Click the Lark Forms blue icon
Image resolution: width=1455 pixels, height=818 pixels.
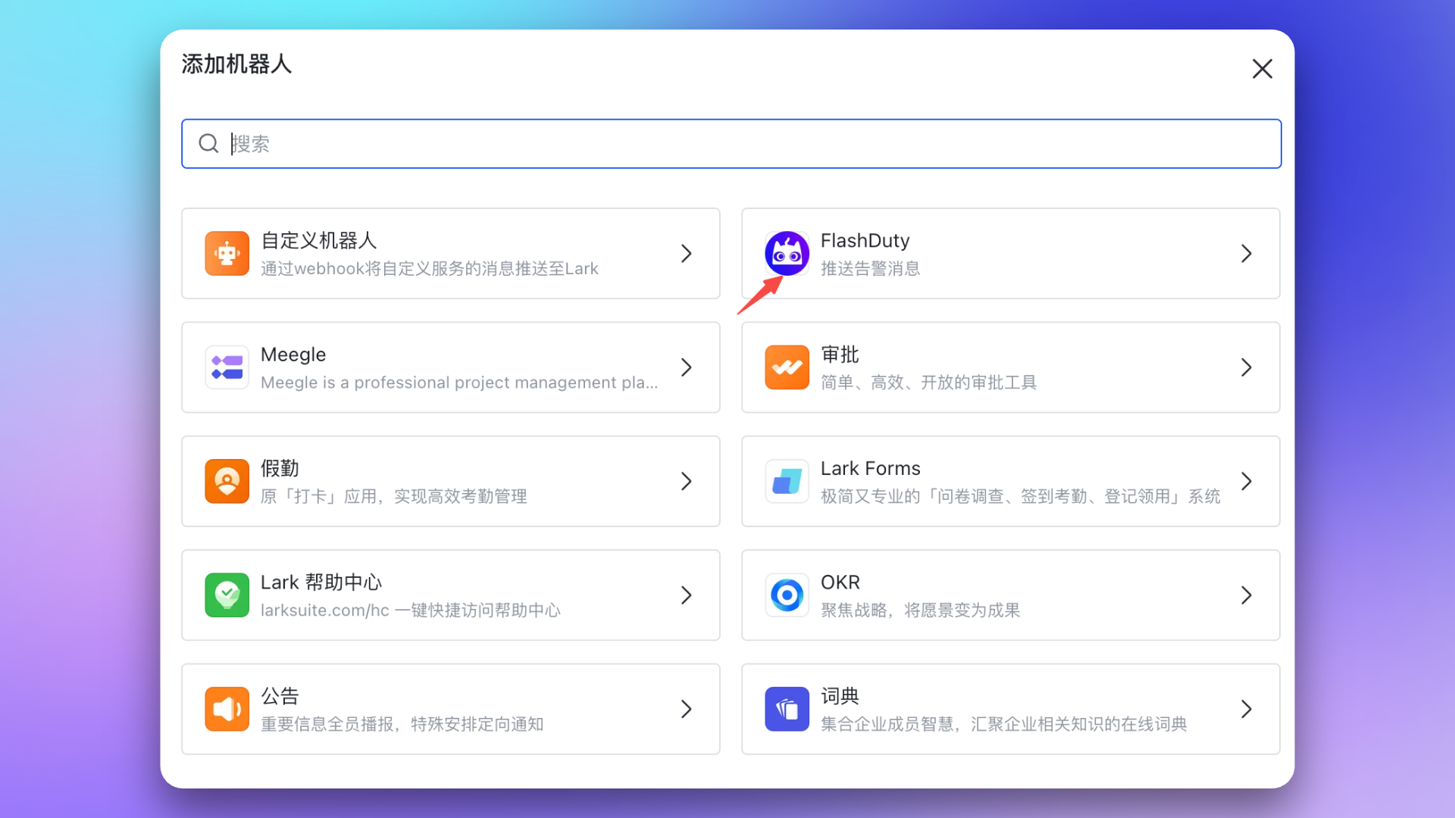pyautogui.click(x=787, y=481)
